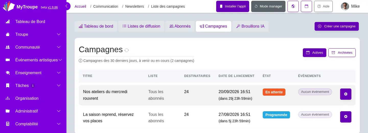Expand the Tâches menu chevron

click(x=59, y=86)
